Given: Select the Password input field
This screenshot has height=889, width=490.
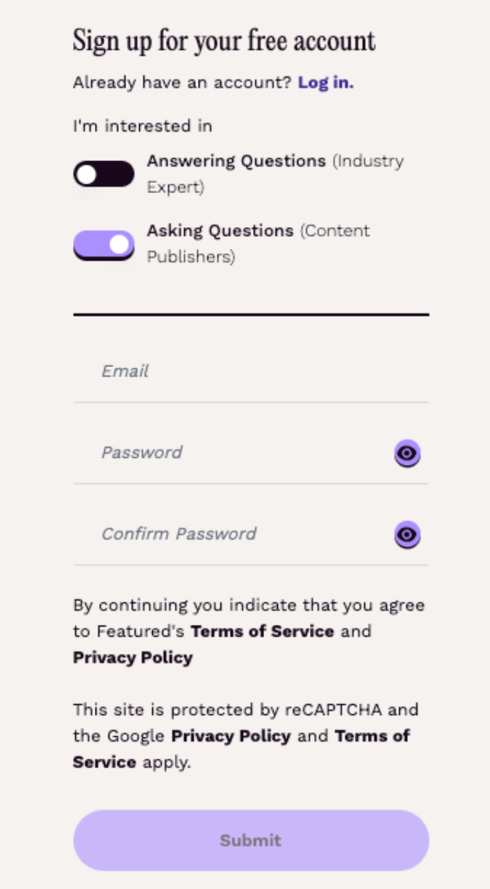Looking at the screenshot, I should point(232,452).
